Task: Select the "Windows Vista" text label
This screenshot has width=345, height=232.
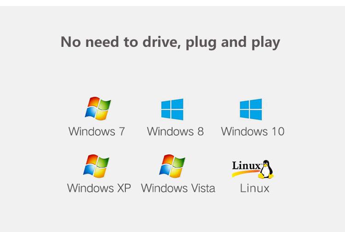Action: pos(178,188)
